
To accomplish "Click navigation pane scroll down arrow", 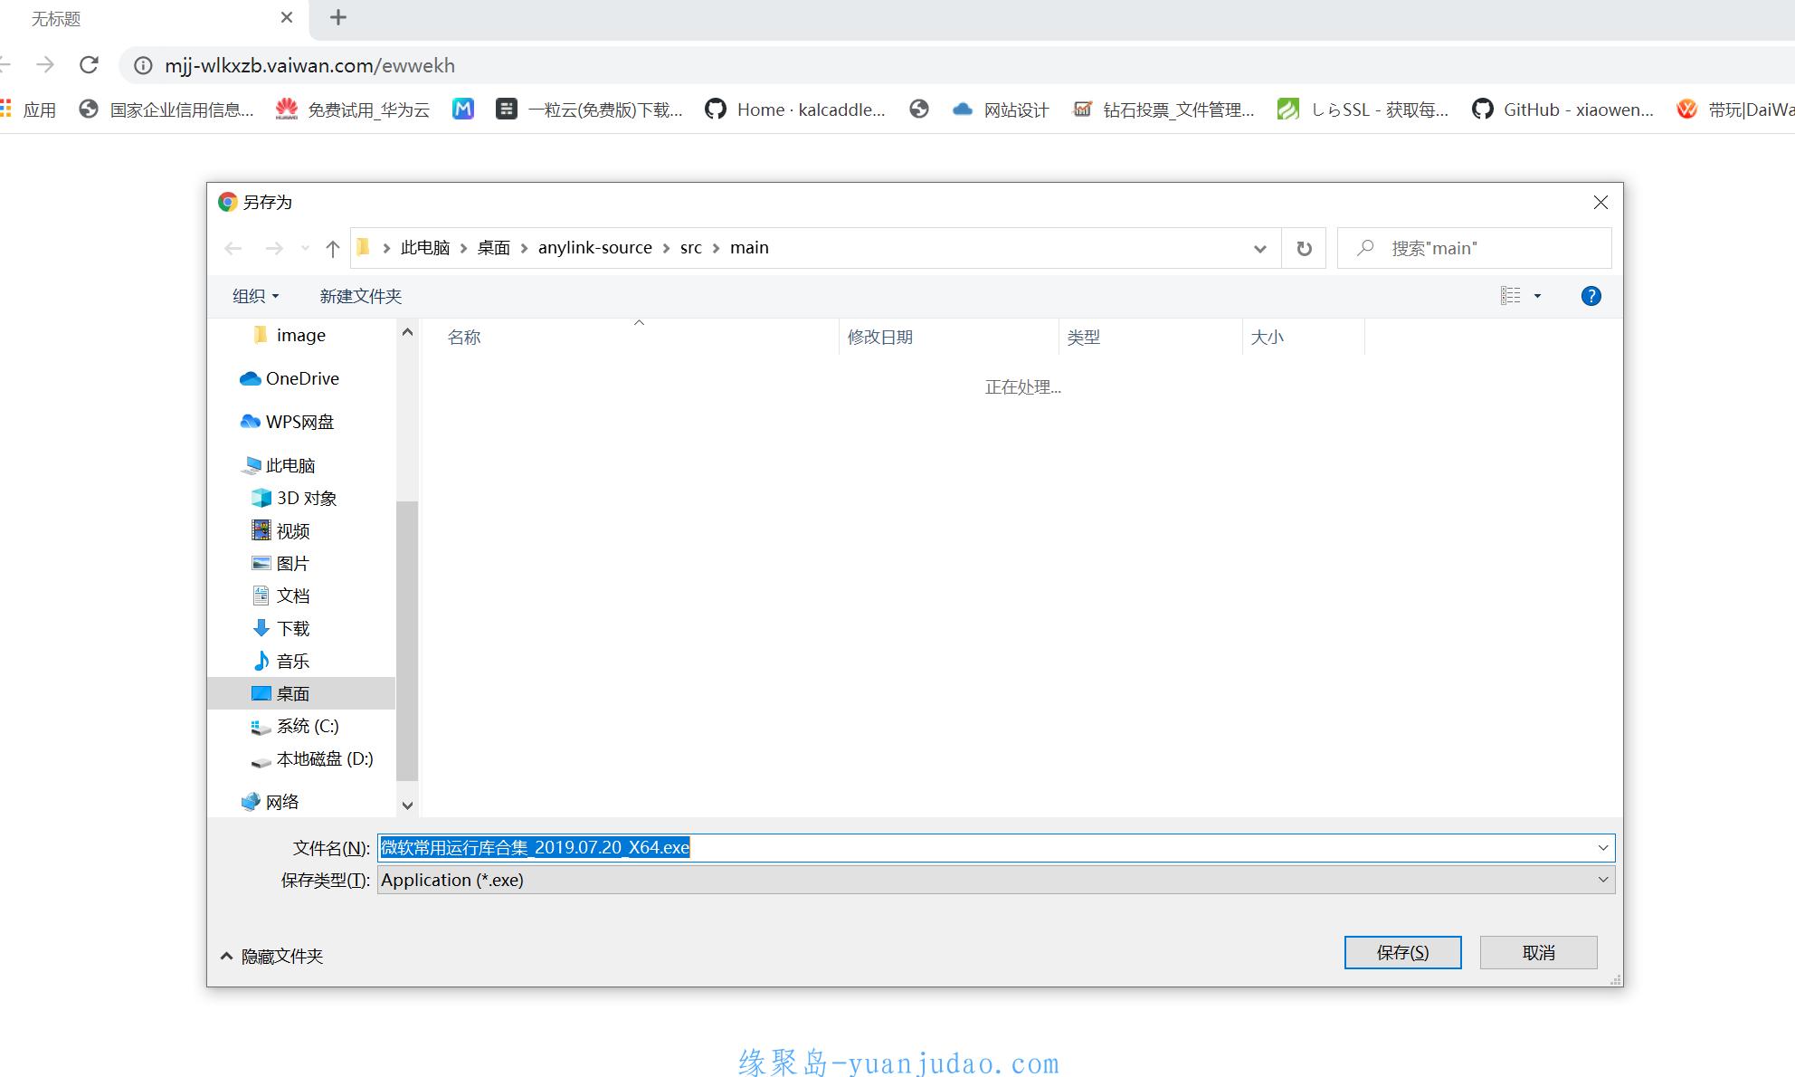I will click(x=407, y=805).
